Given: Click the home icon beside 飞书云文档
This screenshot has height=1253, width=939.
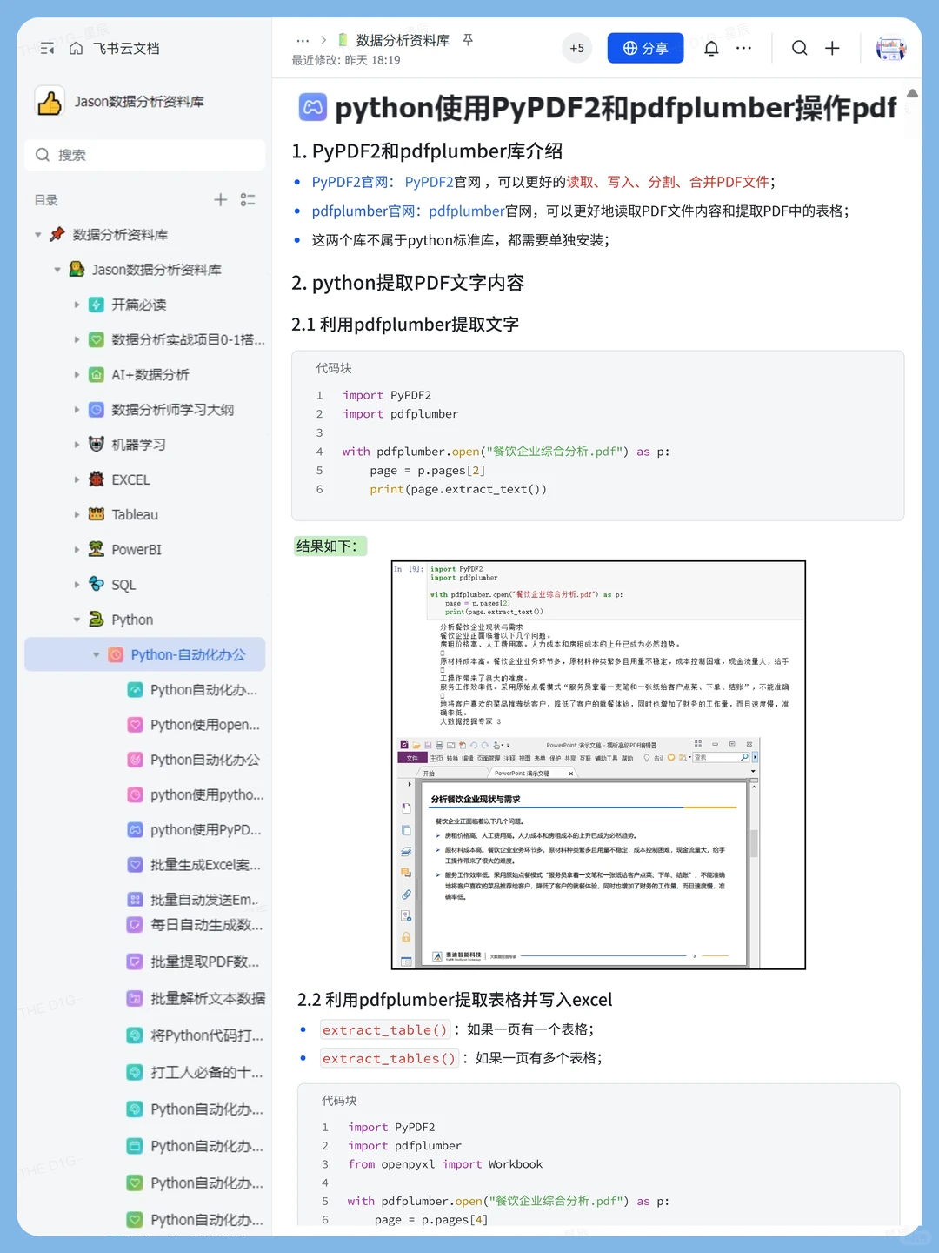Looking at the screenshot, I should [75, 49].
